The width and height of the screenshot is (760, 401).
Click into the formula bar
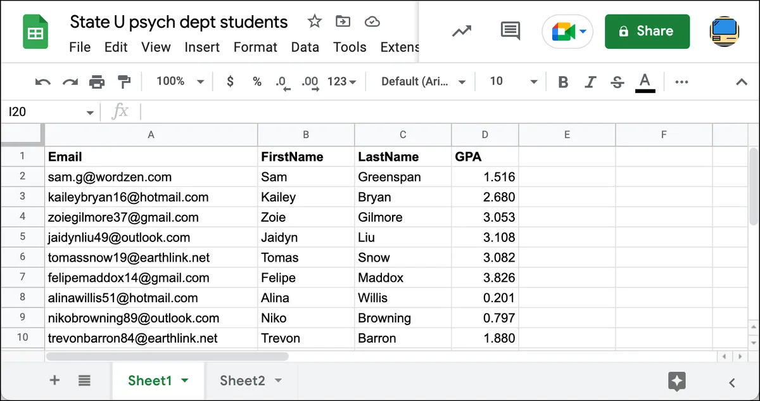[443, 111]
